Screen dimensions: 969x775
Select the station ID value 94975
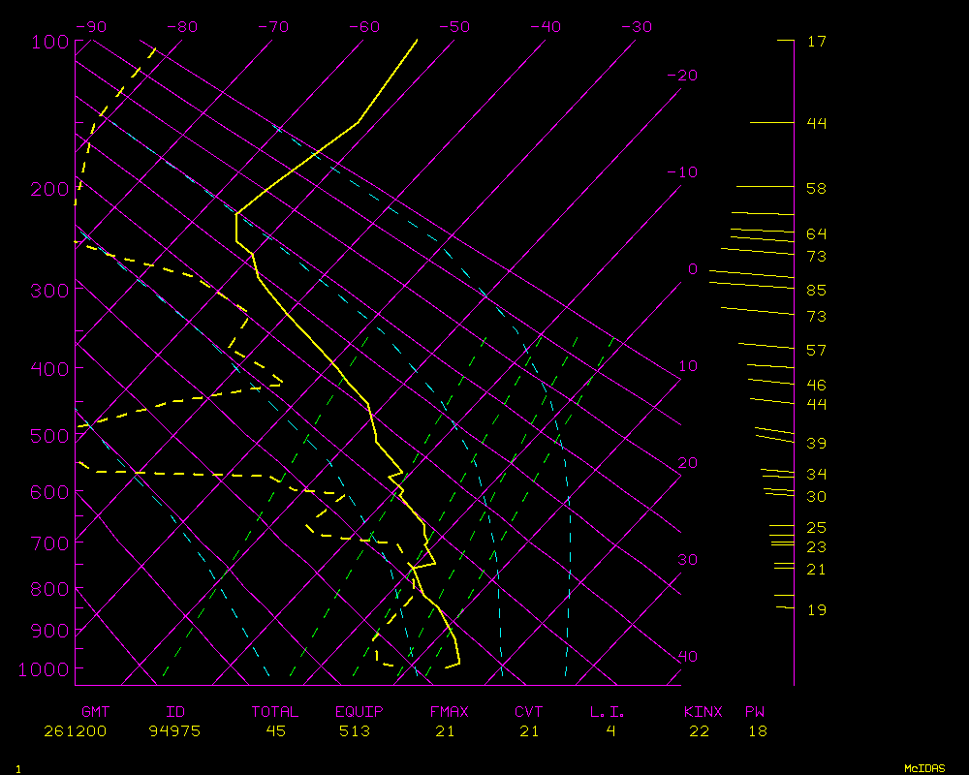(174, 731)
